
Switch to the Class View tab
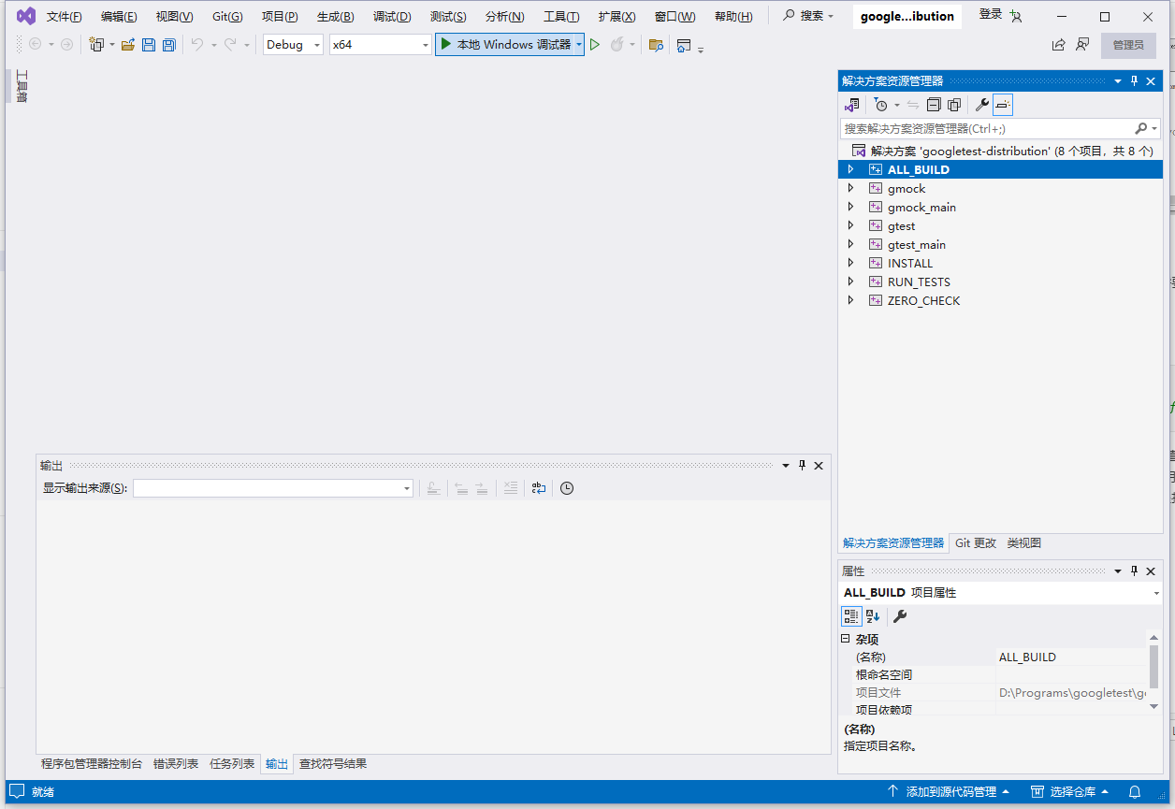[1023, 542]
